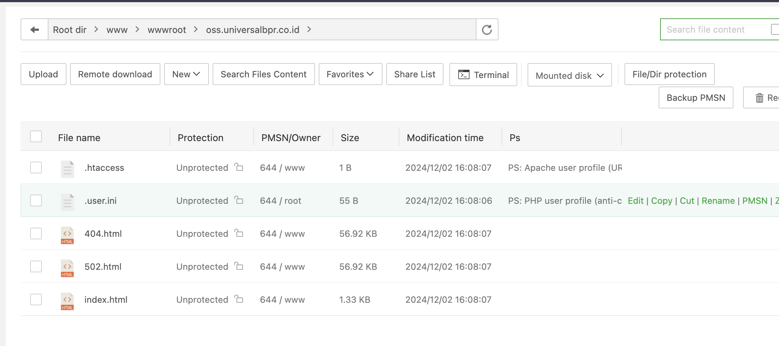The height and width of the screenshot is (346, 779).
Task: Click the lock icon for .htaccess
Action: 239,167
